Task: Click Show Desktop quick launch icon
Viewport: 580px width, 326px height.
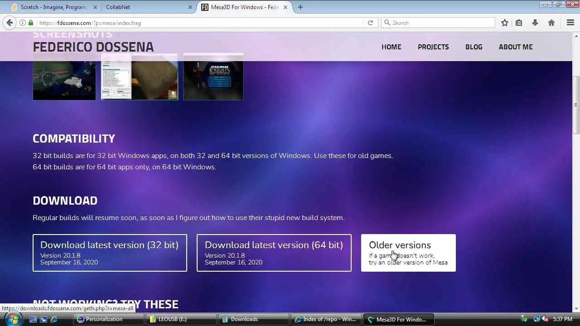Action: point(33,319)
